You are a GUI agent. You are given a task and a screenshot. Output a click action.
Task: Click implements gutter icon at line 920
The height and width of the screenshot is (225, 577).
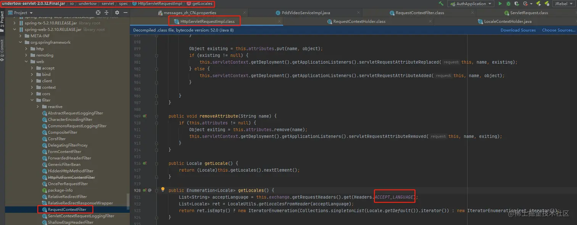145,190
